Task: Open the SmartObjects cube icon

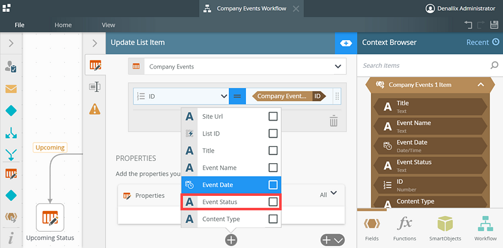Action: point(445,229)
